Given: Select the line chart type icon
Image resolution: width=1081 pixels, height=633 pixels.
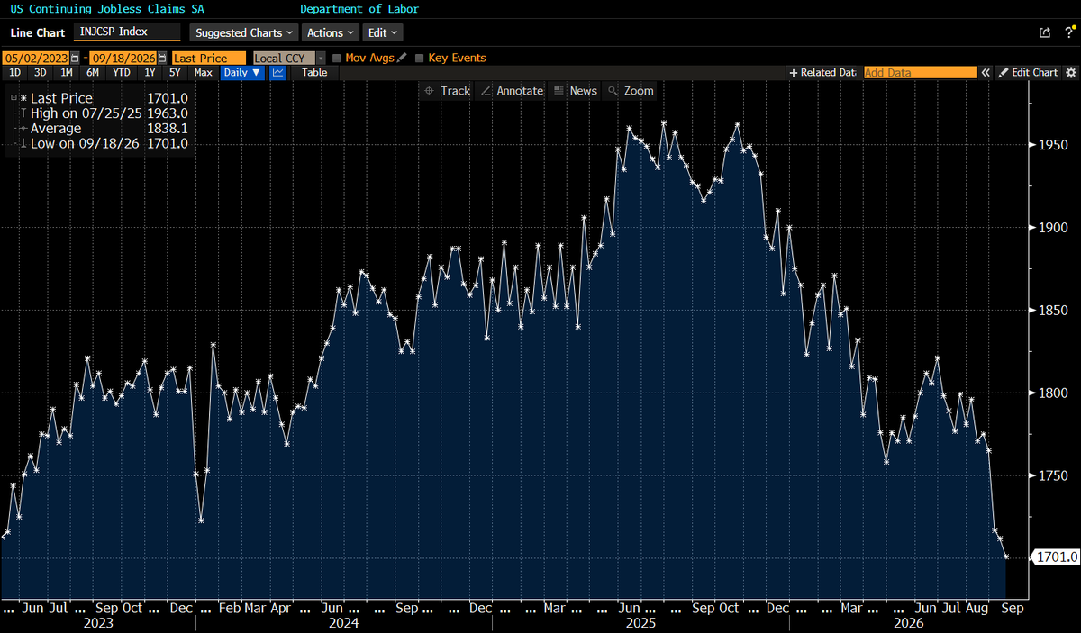Looking at the screenshot, I should pos(278,72).
